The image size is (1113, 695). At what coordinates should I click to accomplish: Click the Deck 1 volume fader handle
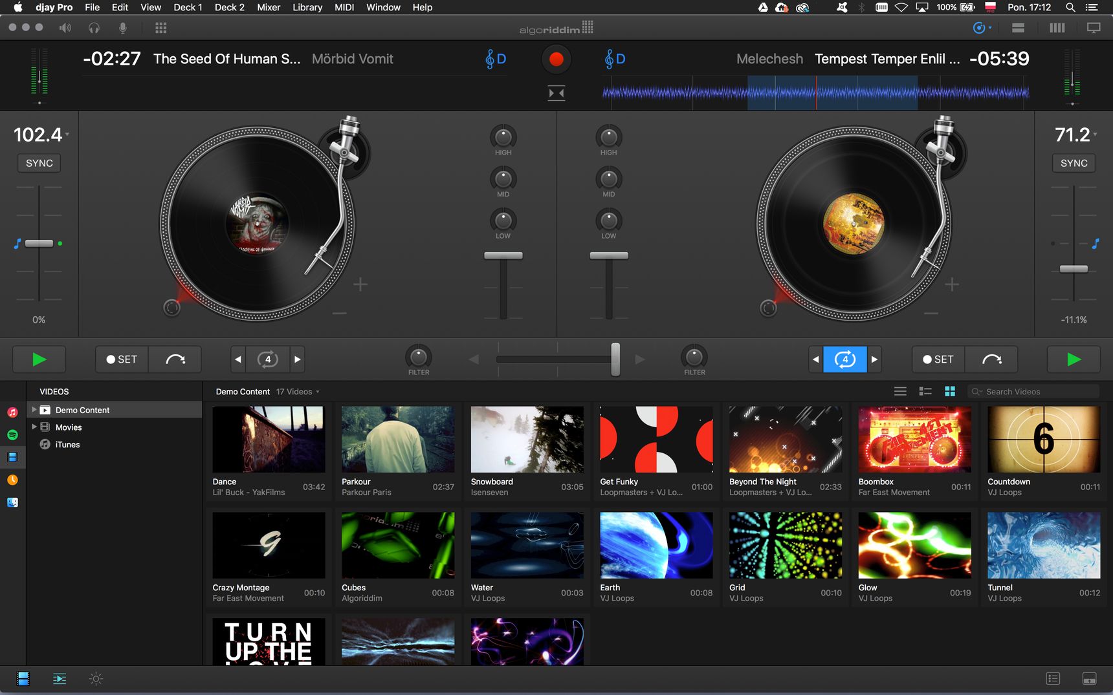503,255
